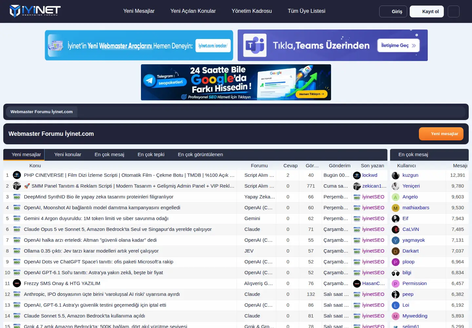Click Mywedding's pink M avatar
The height and width of the screenshot is (328, 472).
tap(396, 316)
